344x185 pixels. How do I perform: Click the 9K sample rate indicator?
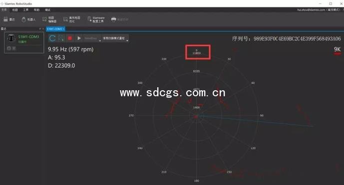click(x=337, y=49)
